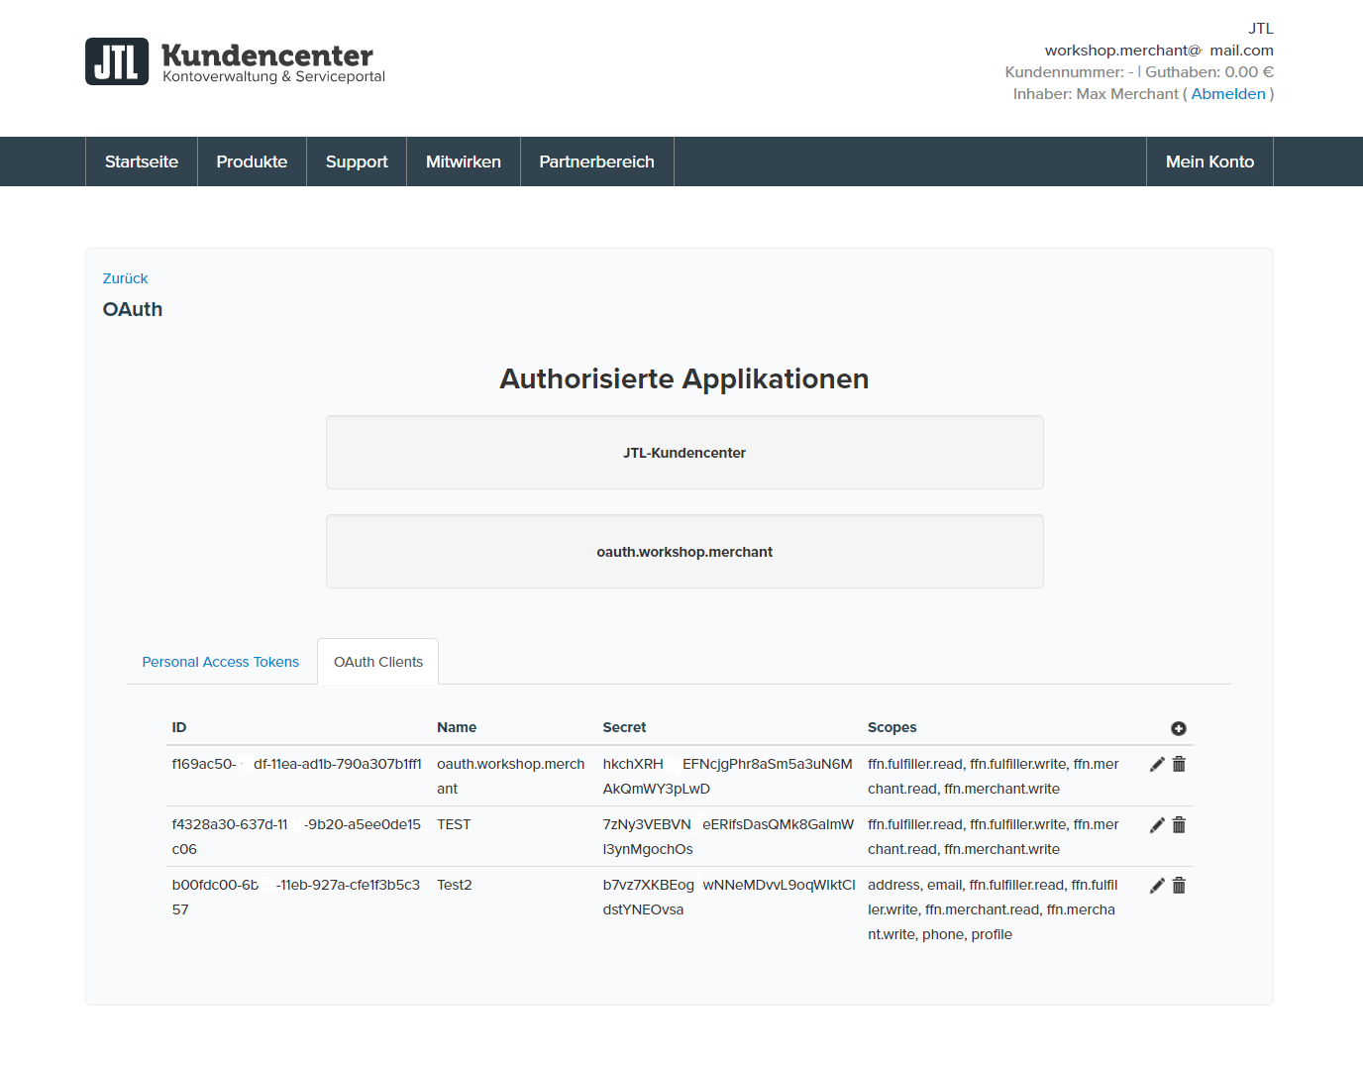Edit the TEST client with pencil icon
The height and width of the screenshot is (1068, 1363).
(1157, 825)
